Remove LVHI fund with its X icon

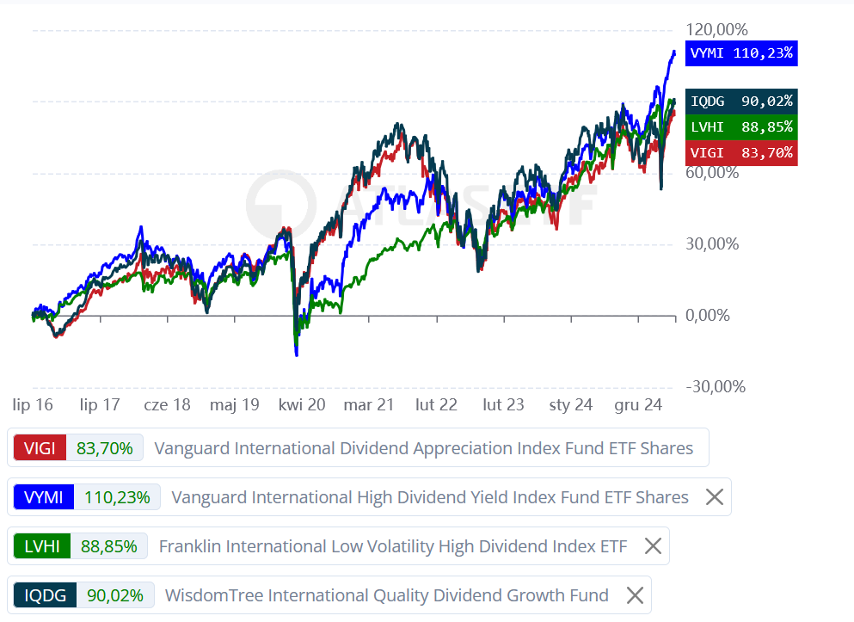[x=653, y=545]
